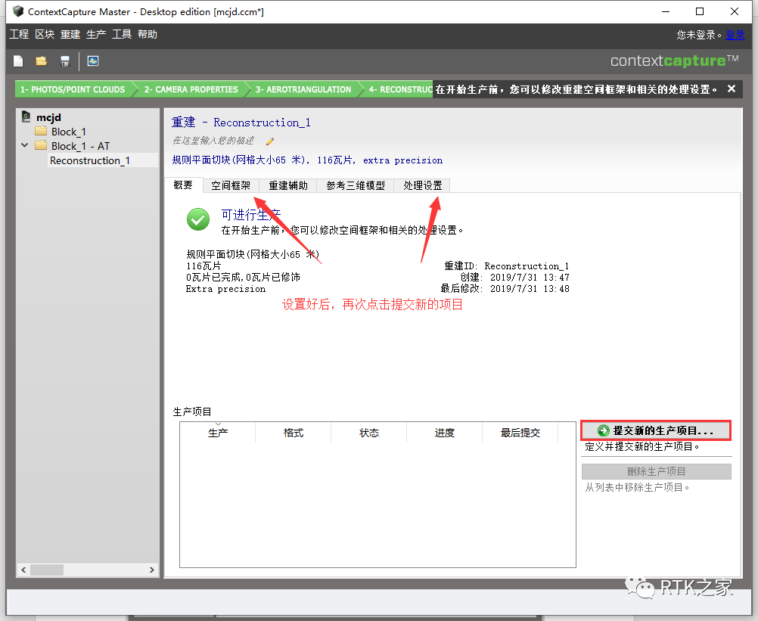Click the 生产项目 section label
The height and width of the screenshot is (621, 758).
192,411
